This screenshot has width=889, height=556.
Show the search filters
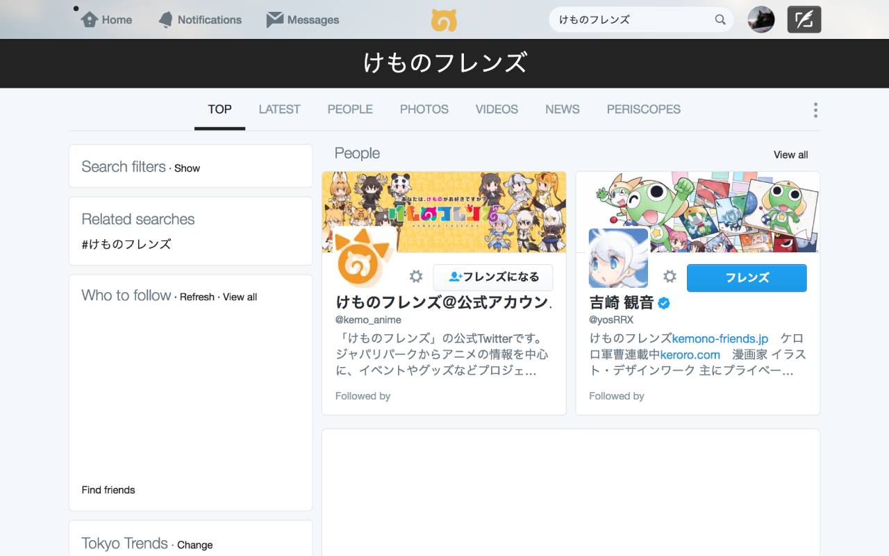point(187,168)
